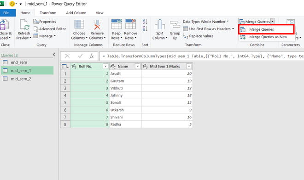Choose Merge Queries as New
Screen dimensions: 304x180
(x=266, y=37)
